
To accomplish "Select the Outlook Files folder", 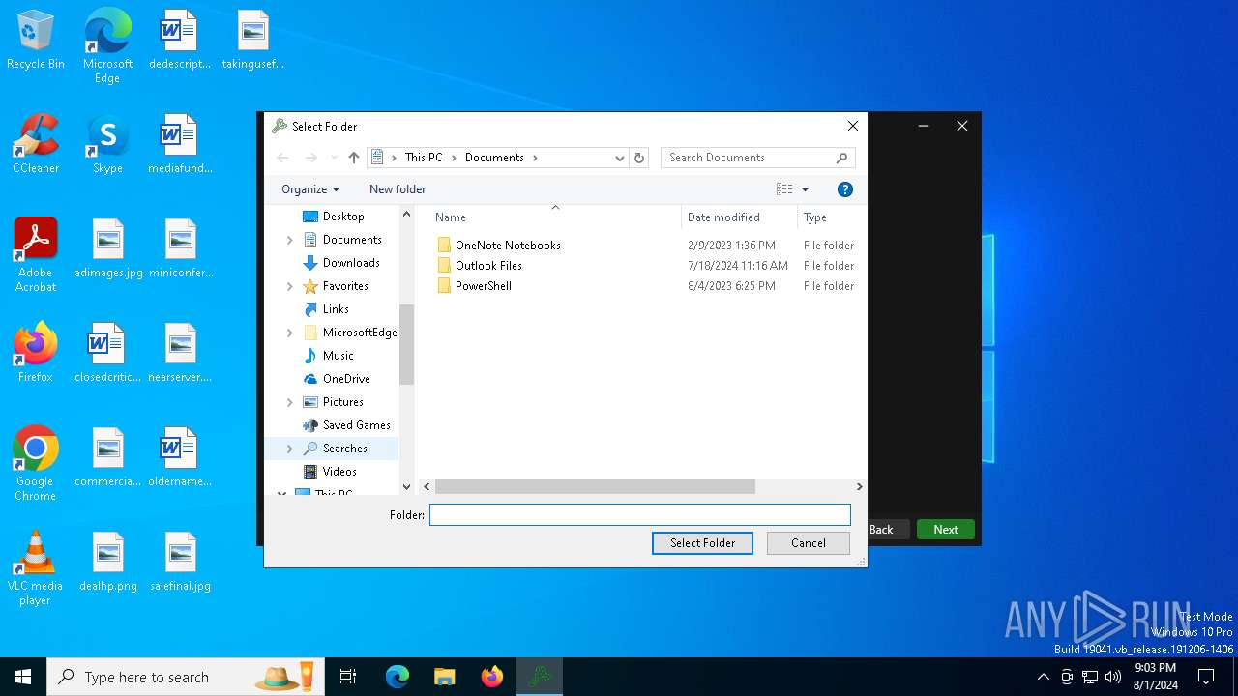I will click(x=488, y=266).
